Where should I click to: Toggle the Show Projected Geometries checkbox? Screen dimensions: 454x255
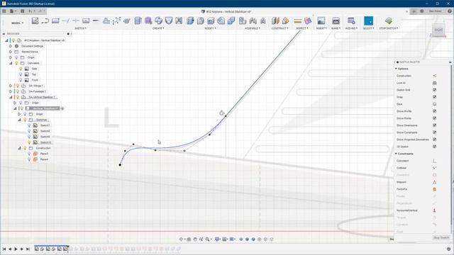[434, 140]
